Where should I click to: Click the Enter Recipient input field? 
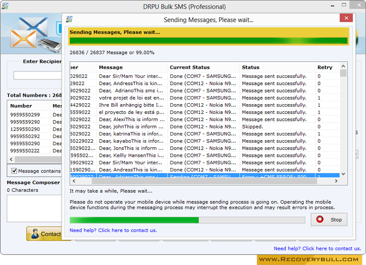38,75
